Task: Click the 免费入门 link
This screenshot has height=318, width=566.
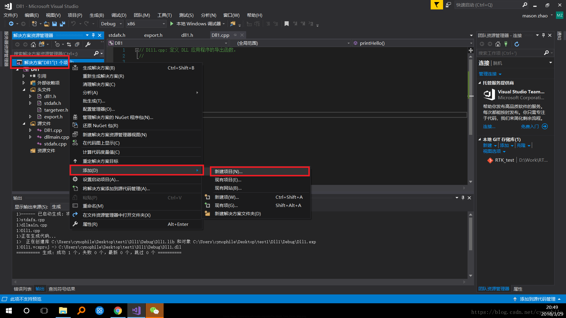Action: pyautogui.click(x=530, y=127)
